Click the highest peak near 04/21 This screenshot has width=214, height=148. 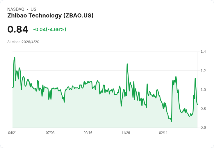point(15,57)
